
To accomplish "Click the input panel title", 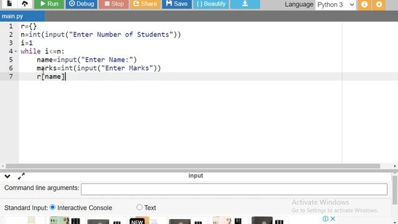I will click(x=196, y=175).
